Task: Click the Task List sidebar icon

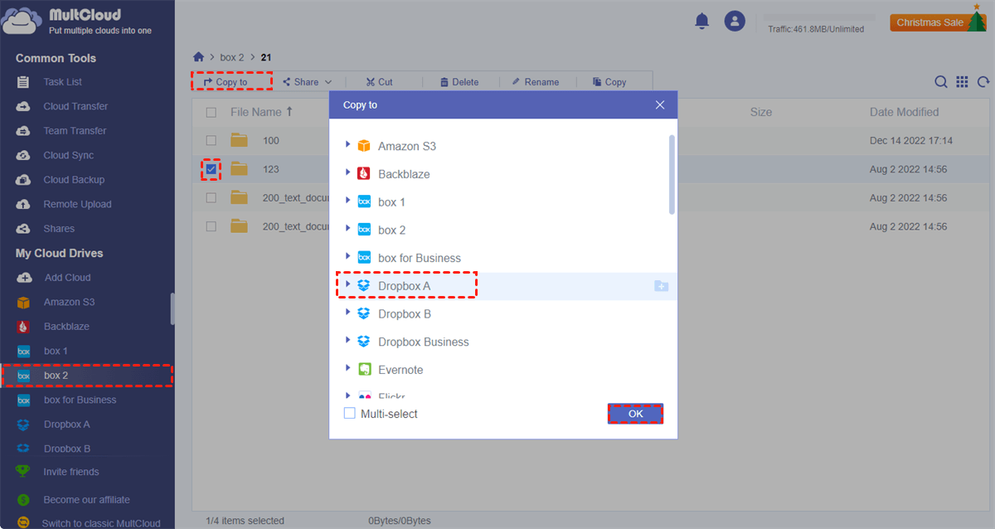Action: (24, 82)
